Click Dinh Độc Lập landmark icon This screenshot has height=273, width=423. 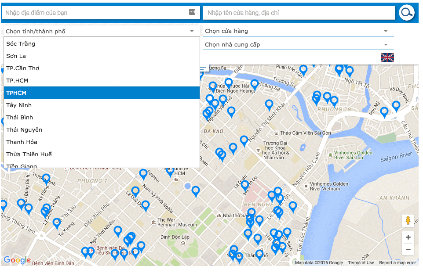click(x=183, y=243)
